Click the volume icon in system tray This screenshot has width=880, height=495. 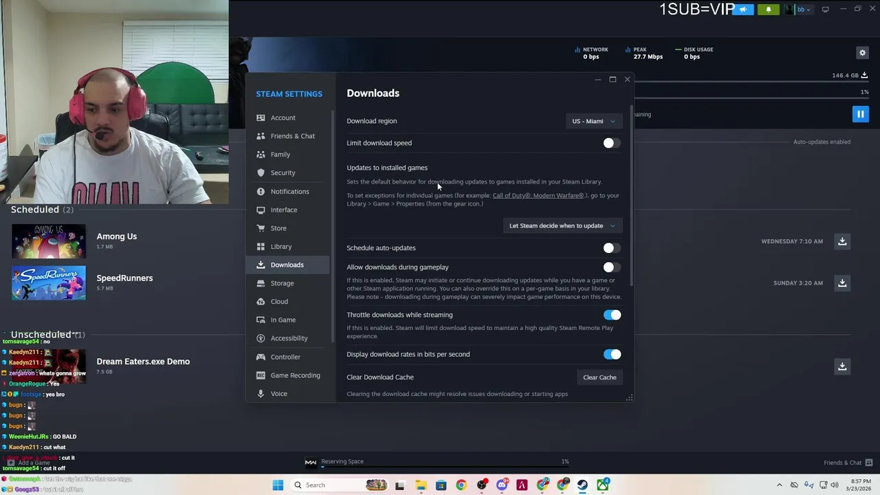coord(834,485)
